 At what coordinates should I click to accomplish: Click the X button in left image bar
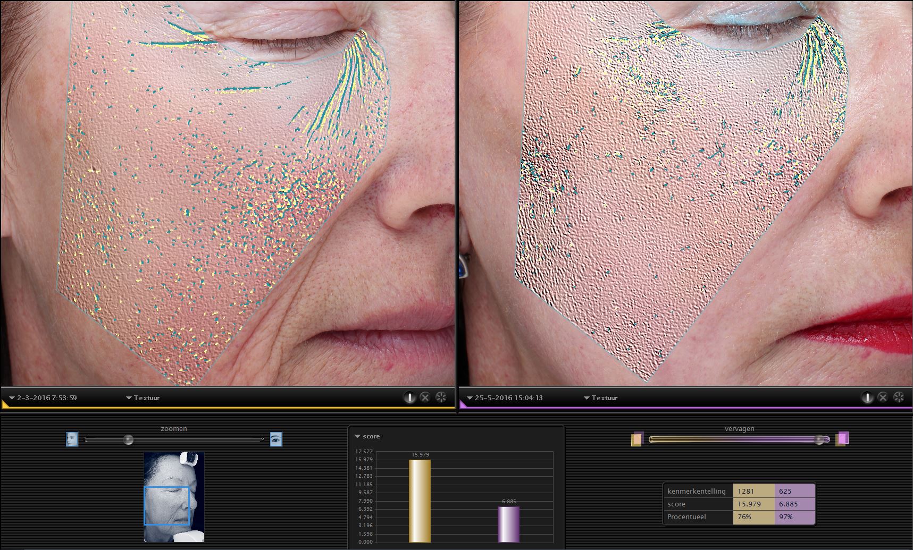(x=425, y=397)
